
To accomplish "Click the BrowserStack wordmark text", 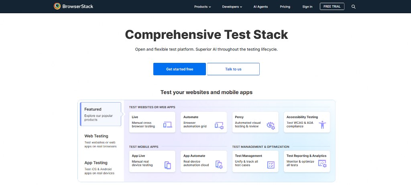I will (x=78, y=6).
